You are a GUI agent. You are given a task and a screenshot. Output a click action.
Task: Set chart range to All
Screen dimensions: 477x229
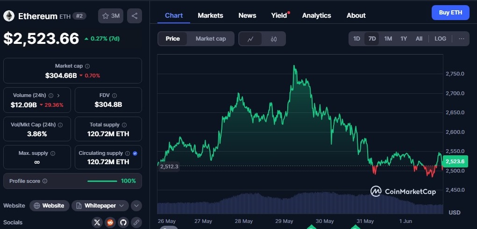coord(419,39)
